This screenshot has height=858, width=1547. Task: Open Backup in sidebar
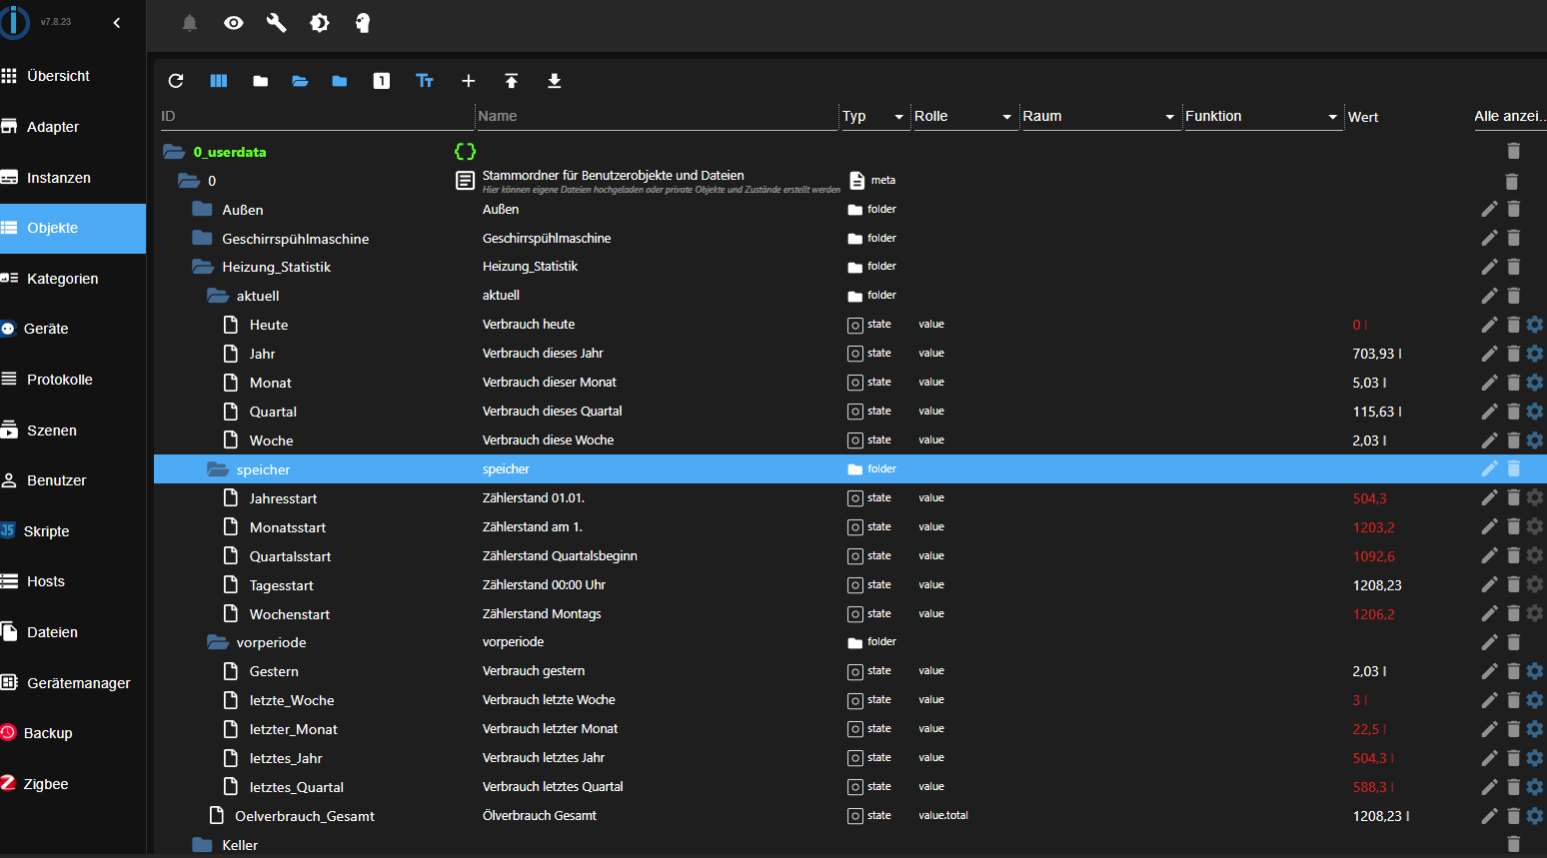pos(73,733)
